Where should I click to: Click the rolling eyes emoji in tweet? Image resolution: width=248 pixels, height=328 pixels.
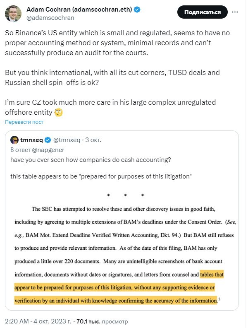click(x=58, y=112)
